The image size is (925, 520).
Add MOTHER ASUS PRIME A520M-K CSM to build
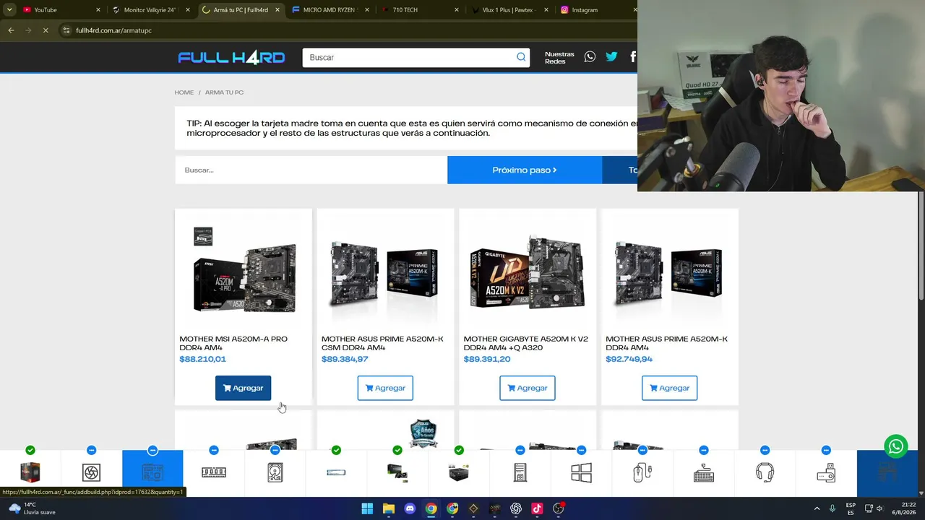(385, 388)
